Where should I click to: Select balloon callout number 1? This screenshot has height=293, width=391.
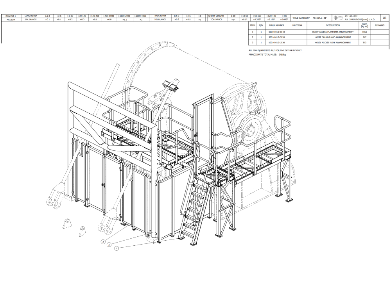click(117, 248)
